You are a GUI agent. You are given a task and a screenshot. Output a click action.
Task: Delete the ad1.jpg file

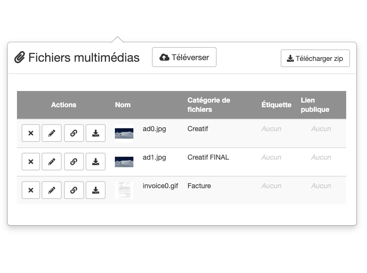31,162
